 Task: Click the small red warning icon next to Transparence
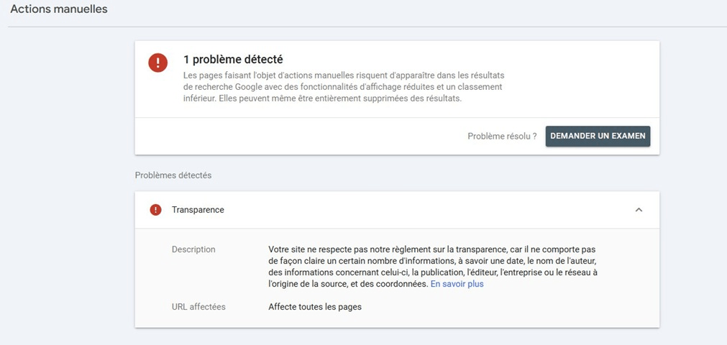click(x=155, y=210)
